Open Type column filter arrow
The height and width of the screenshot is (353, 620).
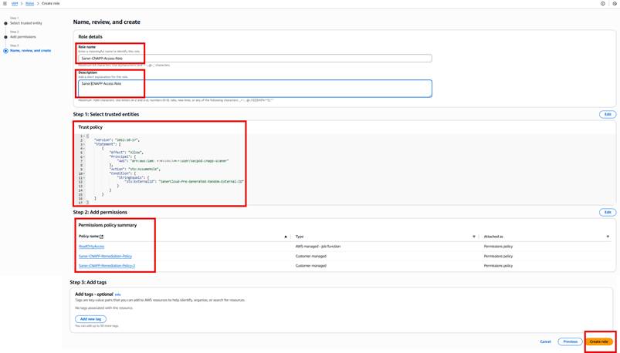pos(474,237)
